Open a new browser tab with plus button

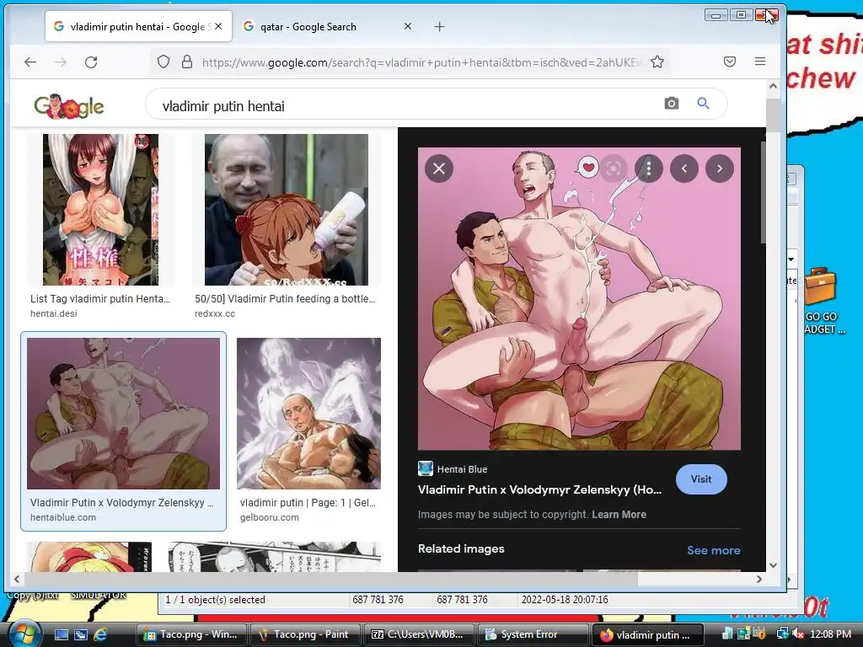tap(439, 26)
